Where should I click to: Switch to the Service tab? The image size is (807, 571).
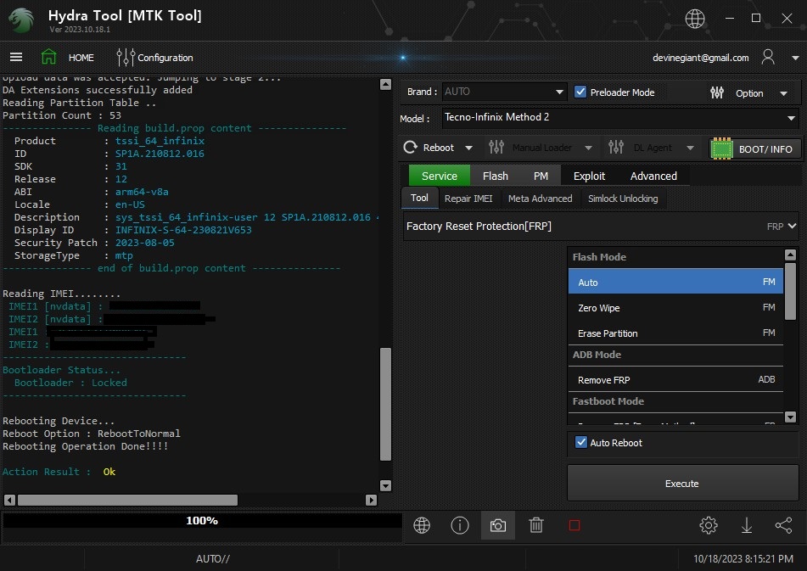coord(439,176)
